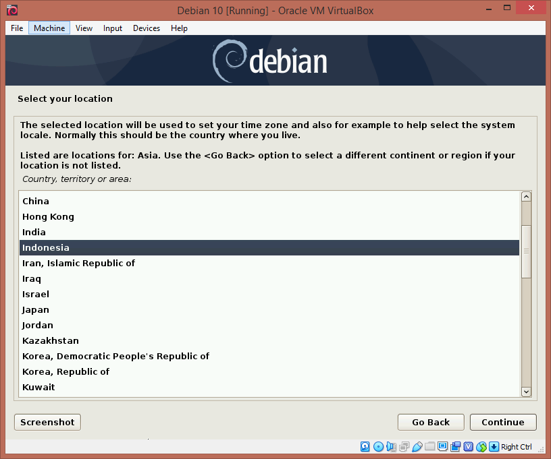Select Jordan in the country list
Screen dimensions: 551x459
pos(269,325)
